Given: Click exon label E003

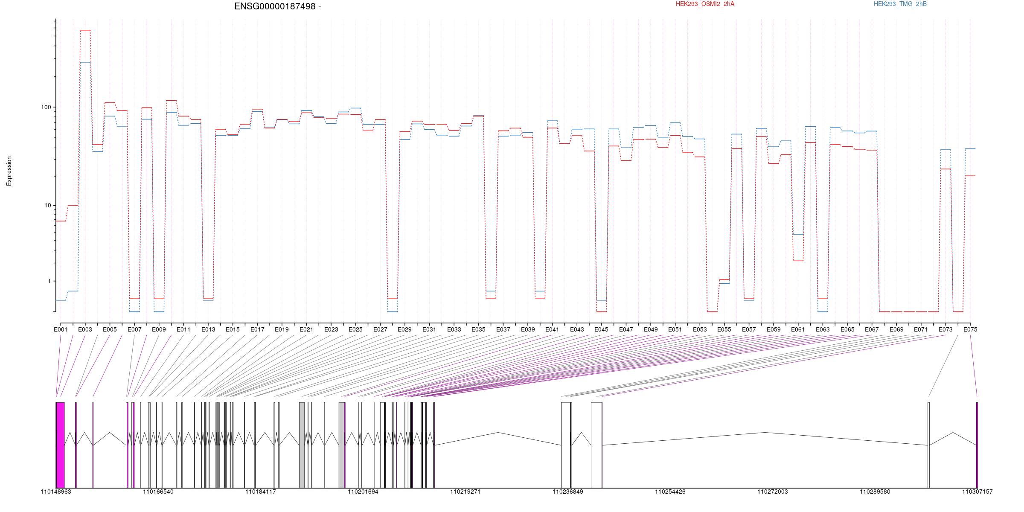Looking at the screenshot, I should (x=85, y=329).
